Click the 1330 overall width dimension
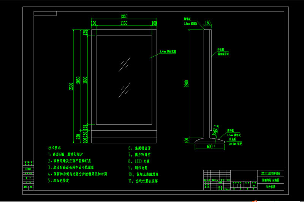 tap(124, 17)
